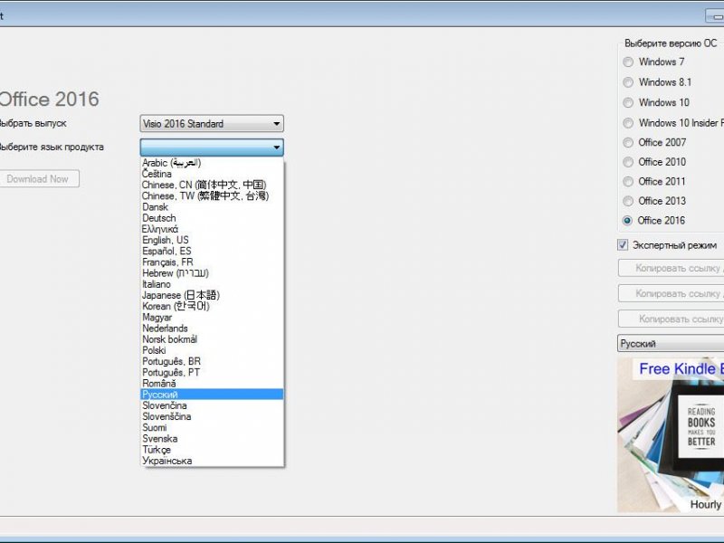Choose Slovenščina from the language list
This screenshot has height=543, width=724.
point(212,416)
